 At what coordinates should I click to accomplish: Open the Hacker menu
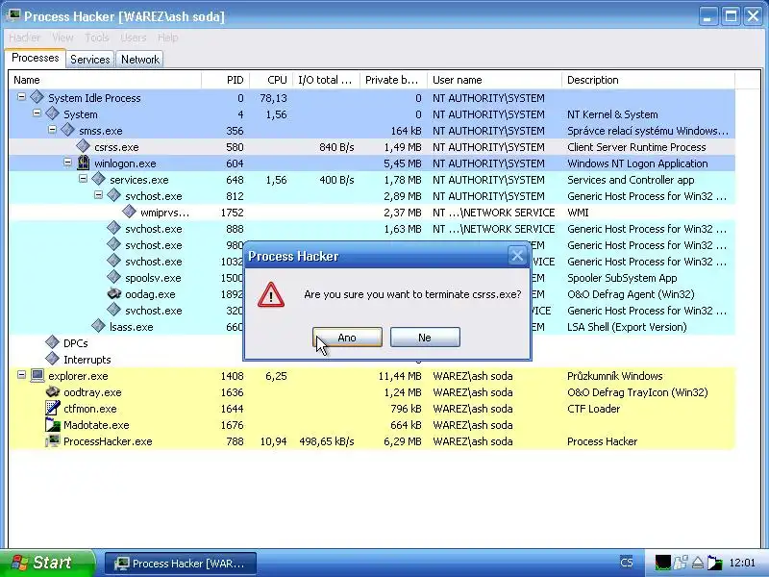coord(24,38)
